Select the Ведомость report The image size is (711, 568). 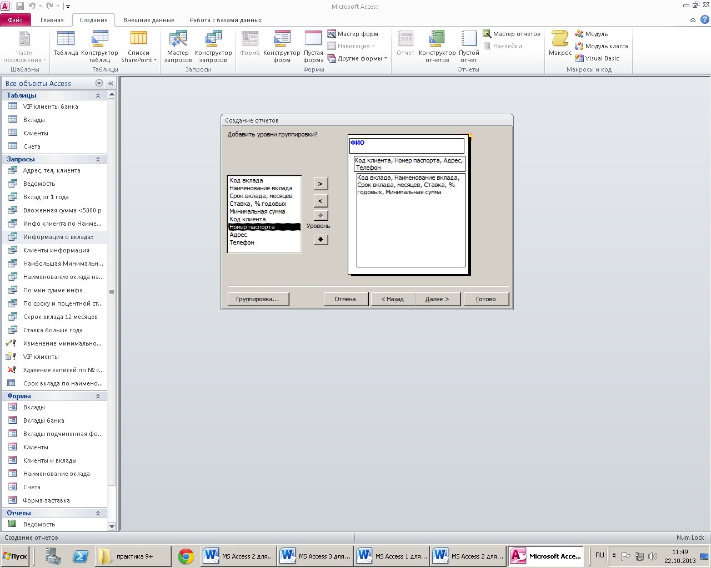[54, 524]
